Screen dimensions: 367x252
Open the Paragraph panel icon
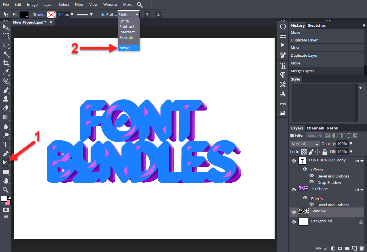[x=283, y=75]
